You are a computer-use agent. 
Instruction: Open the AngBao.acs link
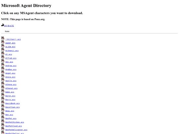11,69
